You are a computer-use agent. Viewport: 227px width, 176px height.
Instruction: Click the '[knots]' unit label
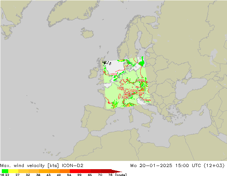tap(121, 175)
